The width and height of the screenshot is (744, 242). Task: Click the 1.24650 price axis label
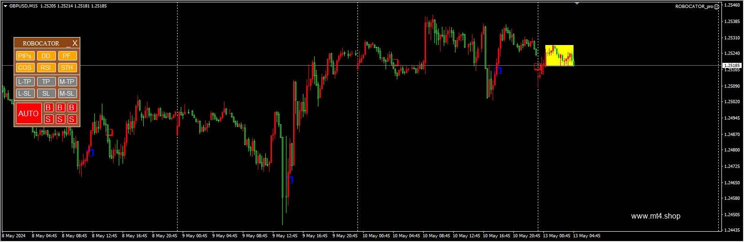(732, 183)
